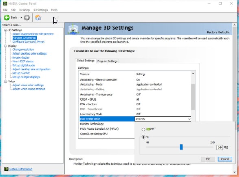Switch to the Global Settings tab
Image resolution: width=239 pixels, height=177 pixels.
(x=86, y=61)
